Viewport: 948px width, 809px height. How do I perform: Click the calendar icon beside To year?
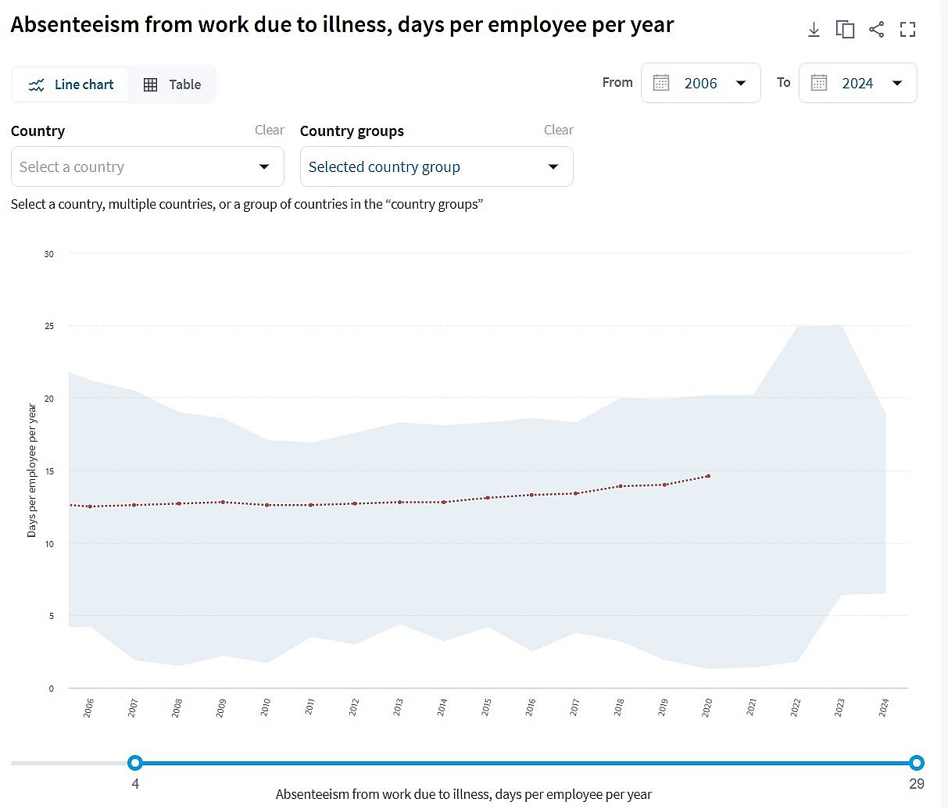(x=818, y=82)
